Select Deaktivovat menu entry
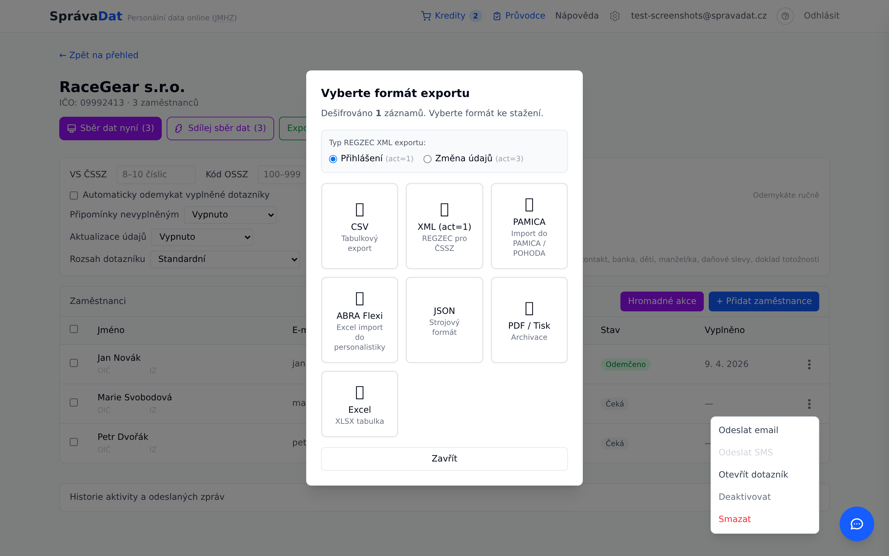This screenshot has width=889, height=556. pos(765,497)
